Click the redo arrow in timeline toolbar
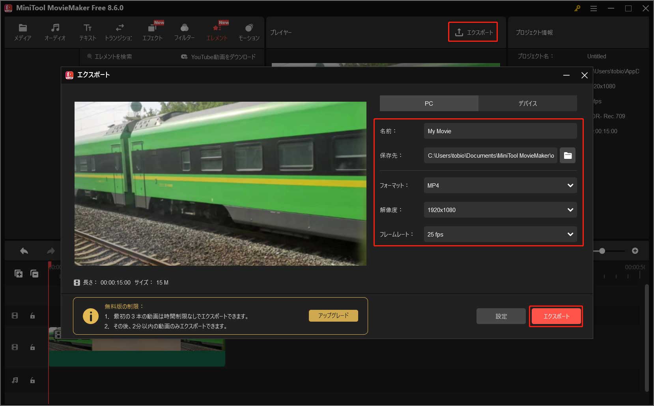This screenshot has height=406, width=654. click(50, 251)
